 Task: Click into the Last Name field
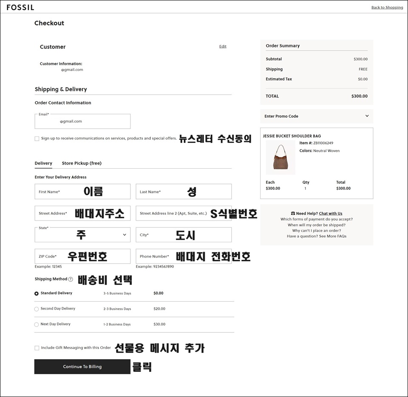coord(184,191)
